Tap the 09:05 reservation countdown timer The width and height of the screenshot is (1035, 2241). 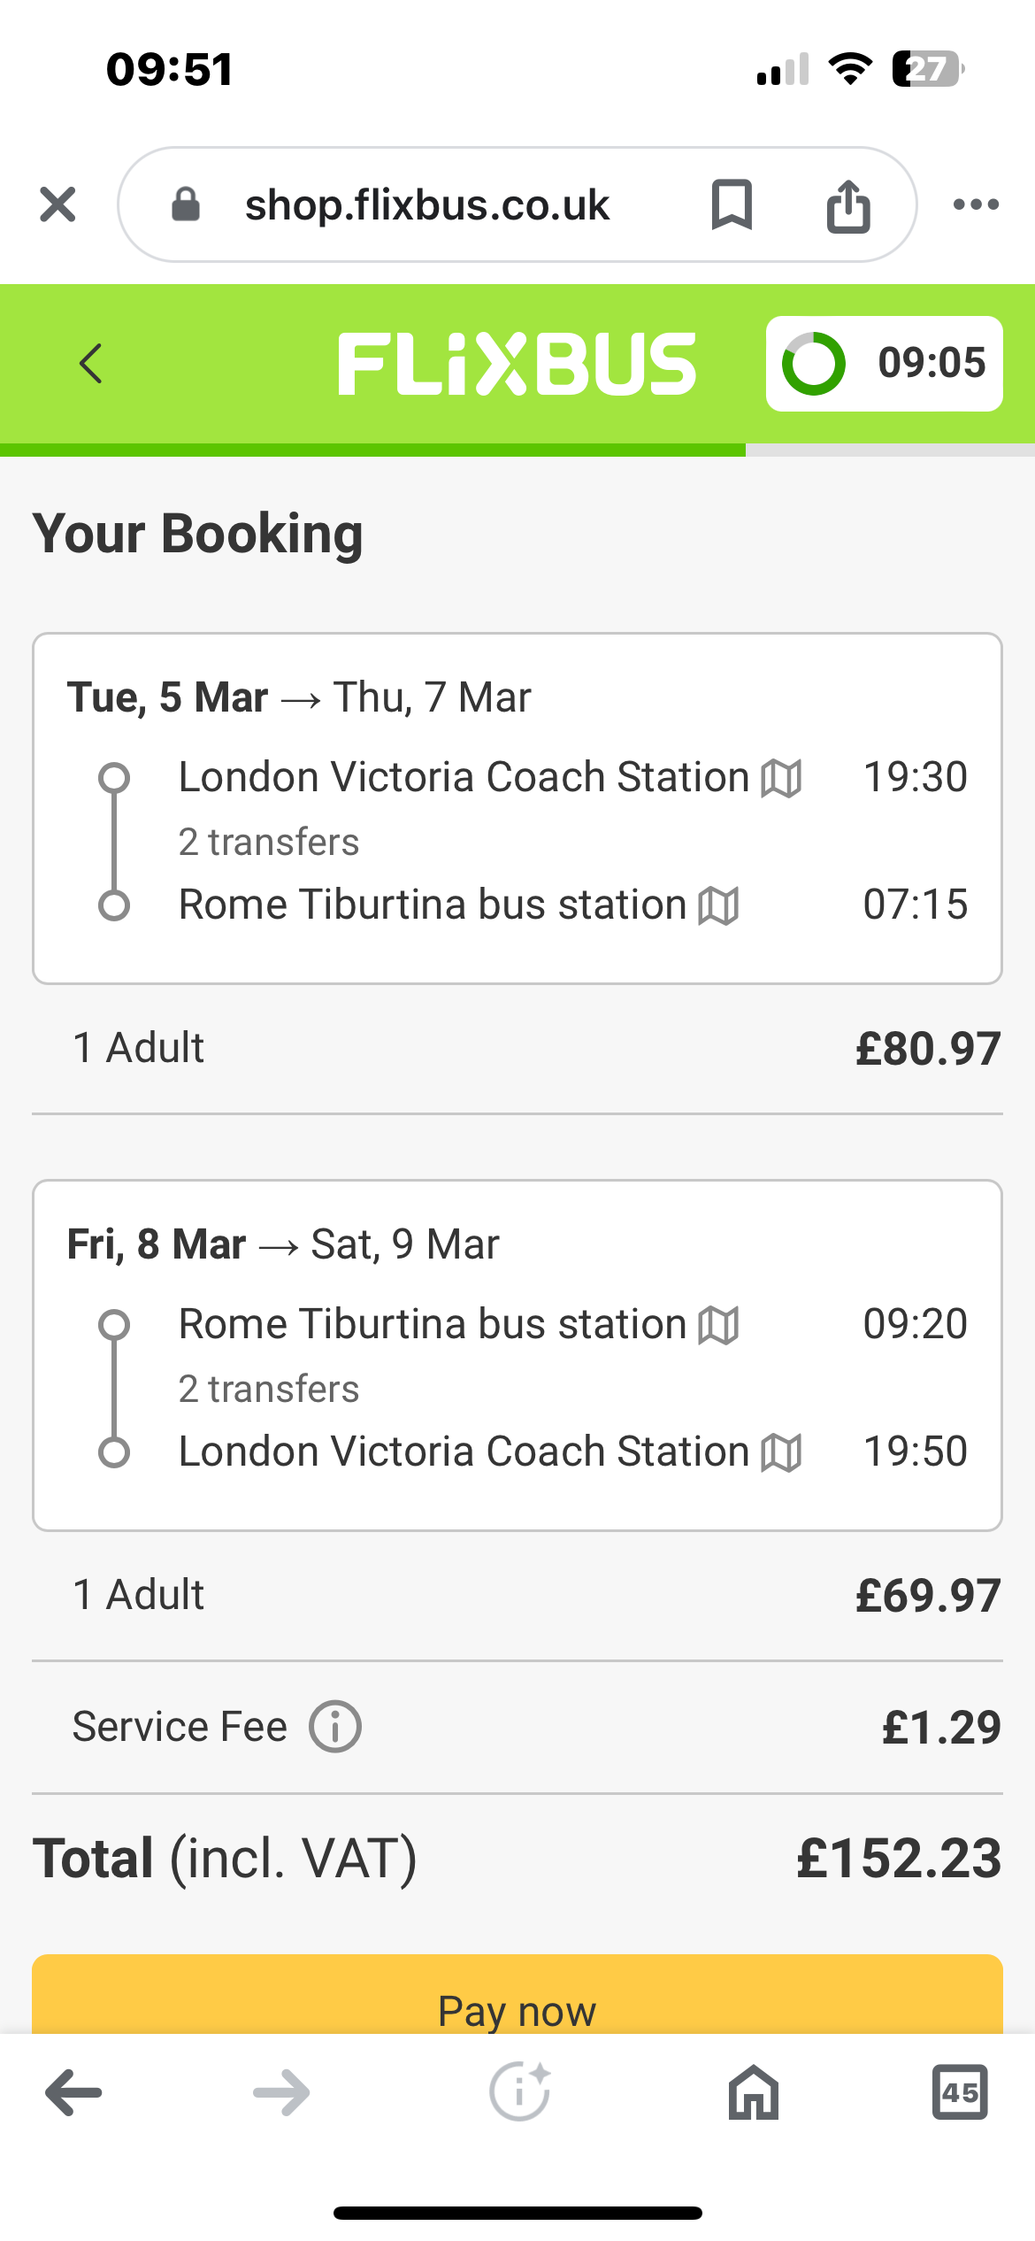(x=884, y=363)
